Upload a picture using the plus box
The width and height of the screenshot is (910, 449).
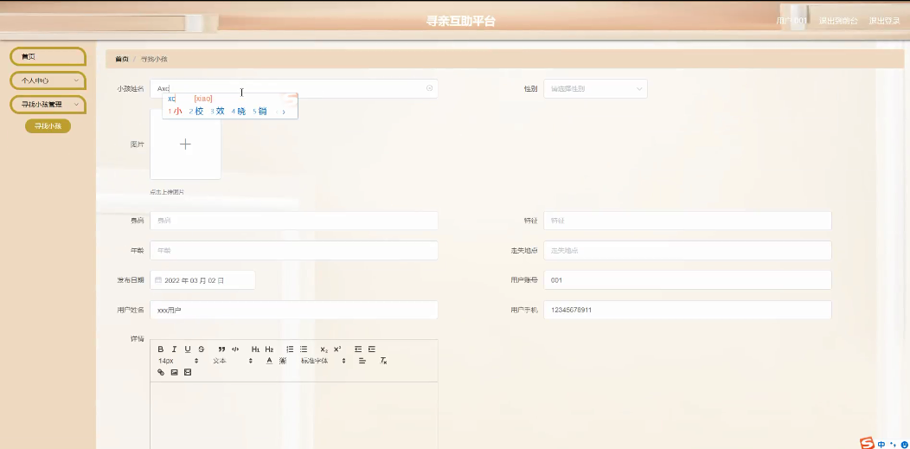185,144
